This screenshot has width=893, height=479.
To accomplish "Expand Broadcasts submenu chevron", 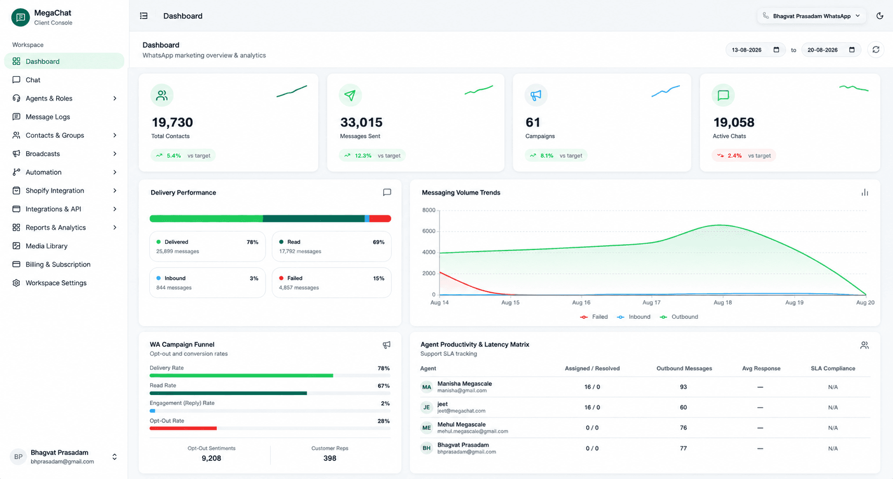I will pos(115,153).
